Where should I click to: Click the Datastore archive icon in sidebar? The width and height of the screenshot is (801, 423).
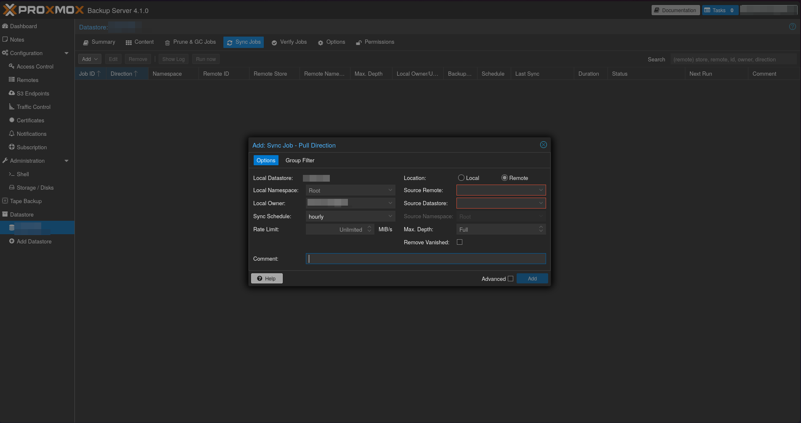(x=5, y=214)
